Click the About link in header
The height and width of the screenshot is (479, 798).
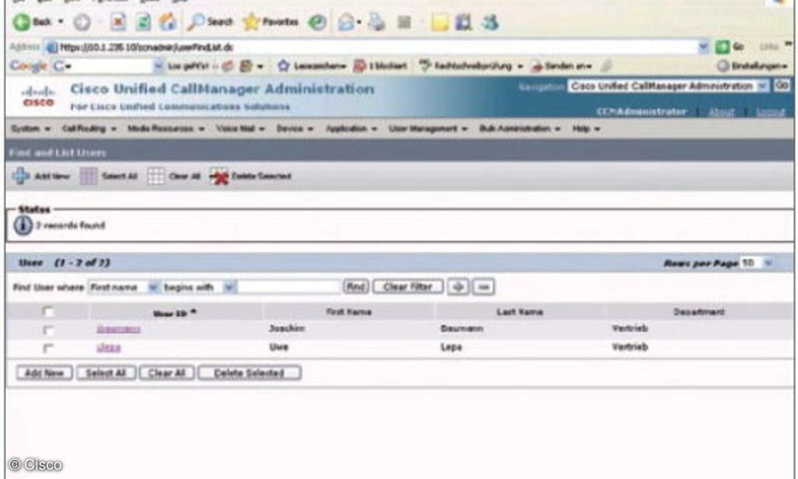721,112
